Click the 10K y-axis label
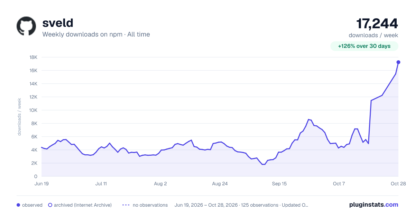This screenshot has height=217, width=415. pyautogui.click(x=34, y=110)
